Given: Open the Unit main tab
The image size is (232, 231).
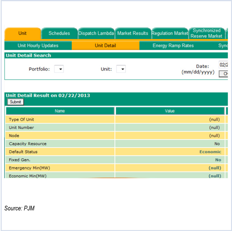Looking at the screenshot, I should tap(22, 33).
